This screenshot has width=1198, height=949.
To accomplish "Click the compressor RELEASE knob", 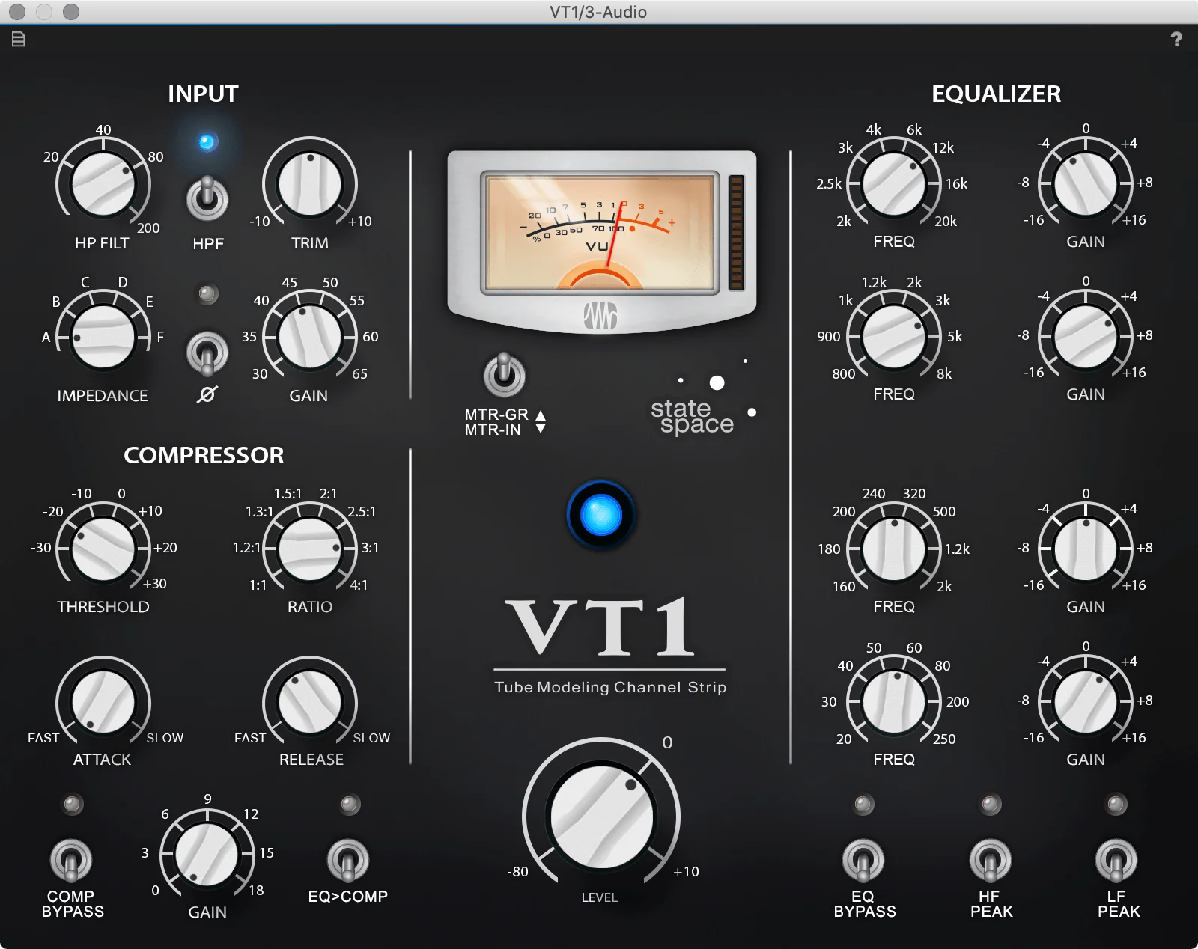I will coord(310,702).
